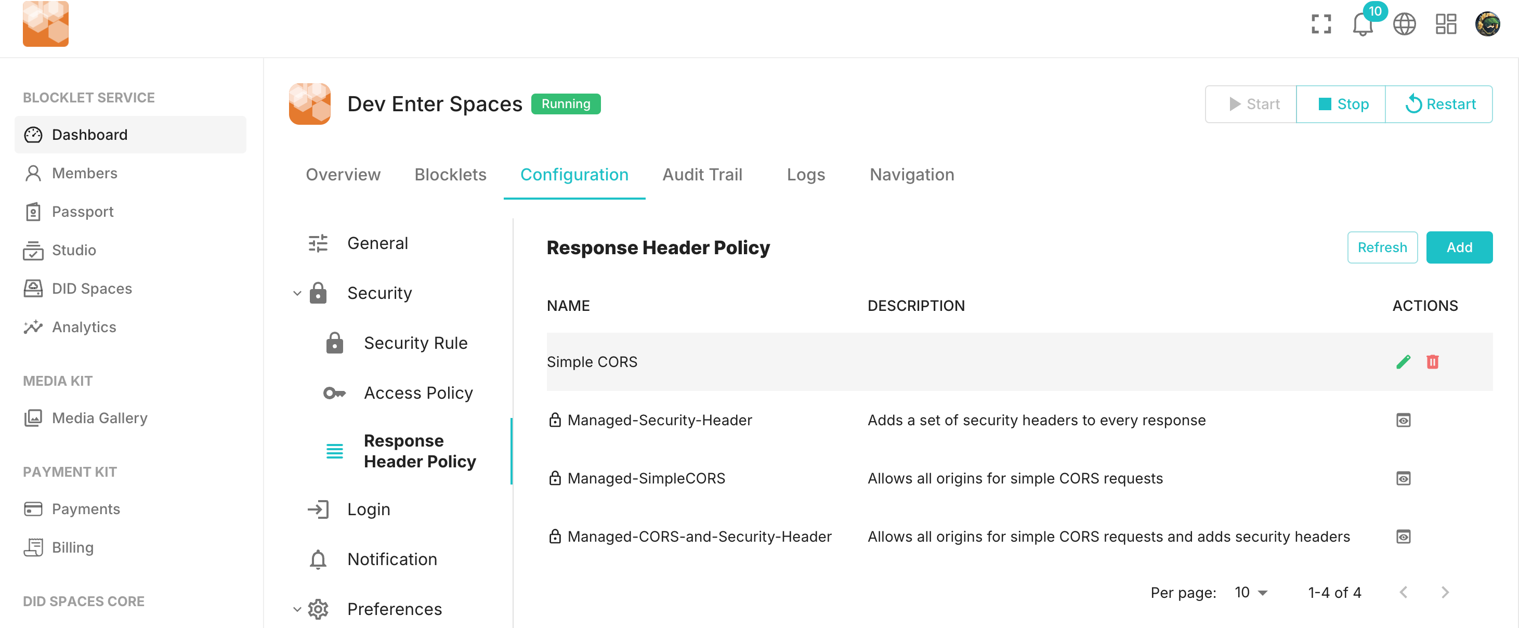This screenshot has width=1519, height=628.
Task: Open the apps grid icon
Action: tap(1445, 24)
